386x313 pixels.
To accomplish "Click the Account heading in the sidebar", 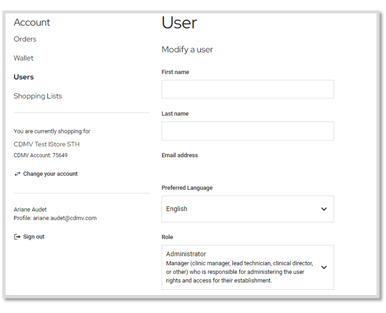I will 32,22.
